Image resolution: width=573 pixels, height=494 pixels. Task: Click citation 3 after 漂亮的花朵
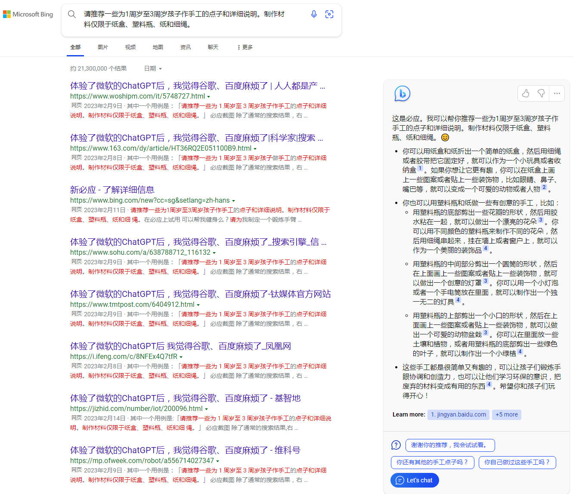[541, 220]
